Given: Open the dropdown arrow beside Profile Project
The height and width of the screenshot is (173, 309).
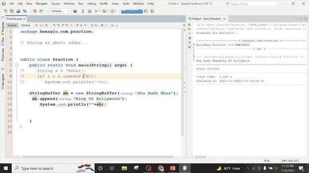Looking at the screenshot, I should click(115, 11).
